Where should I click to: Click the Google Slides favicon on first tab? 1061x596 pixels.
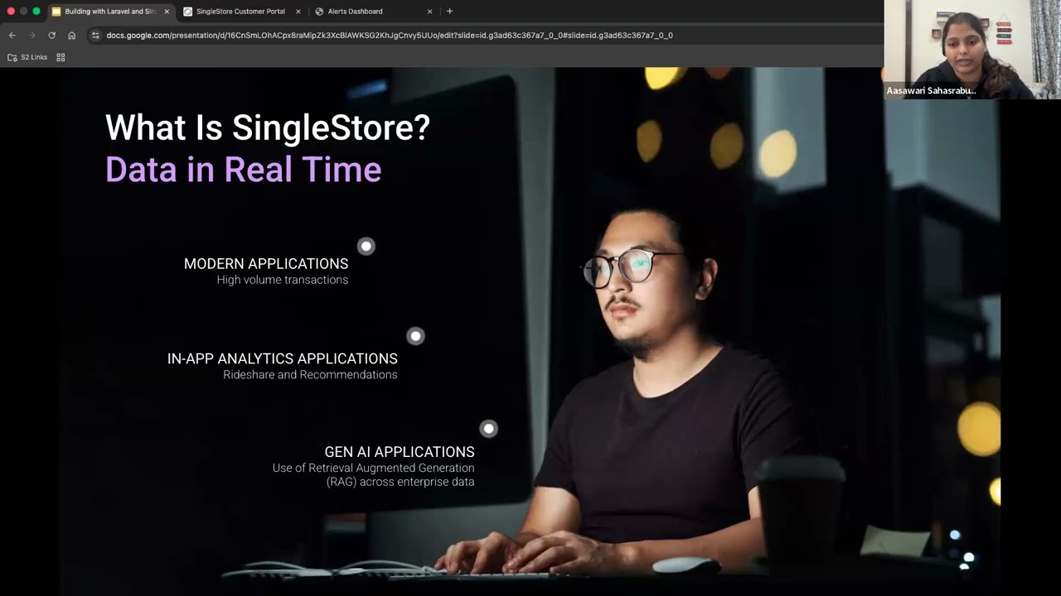[56, 12]
